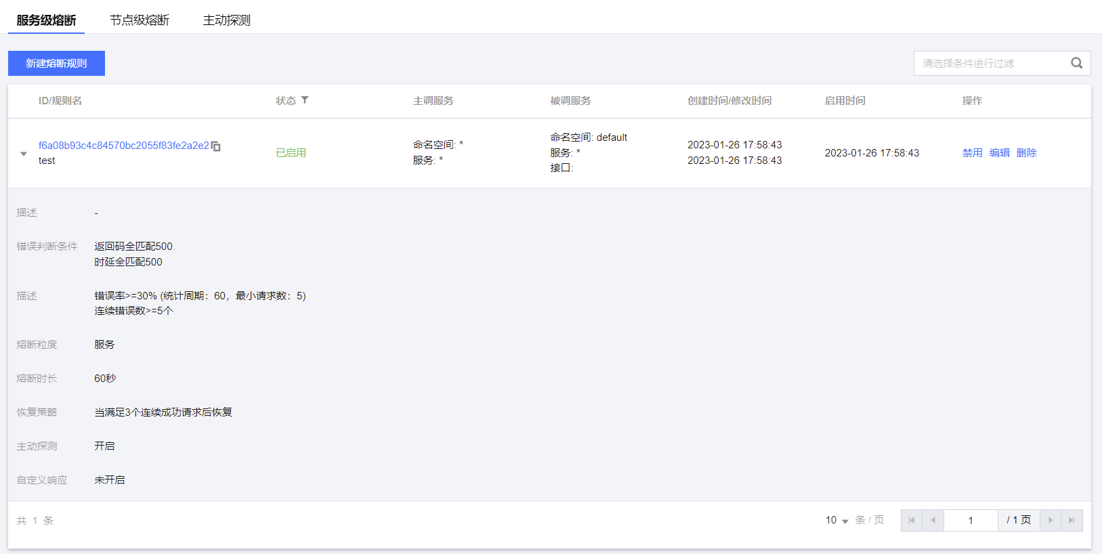Open the rule ID f6a08b93... link
1102x554 pixels.
[123, 146]
